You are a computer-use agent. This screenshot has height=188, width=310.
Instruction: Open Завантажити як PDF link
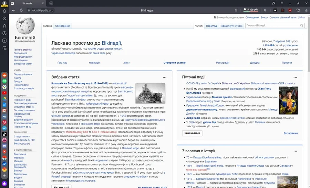pyautogui.click(x=24, y=140)
